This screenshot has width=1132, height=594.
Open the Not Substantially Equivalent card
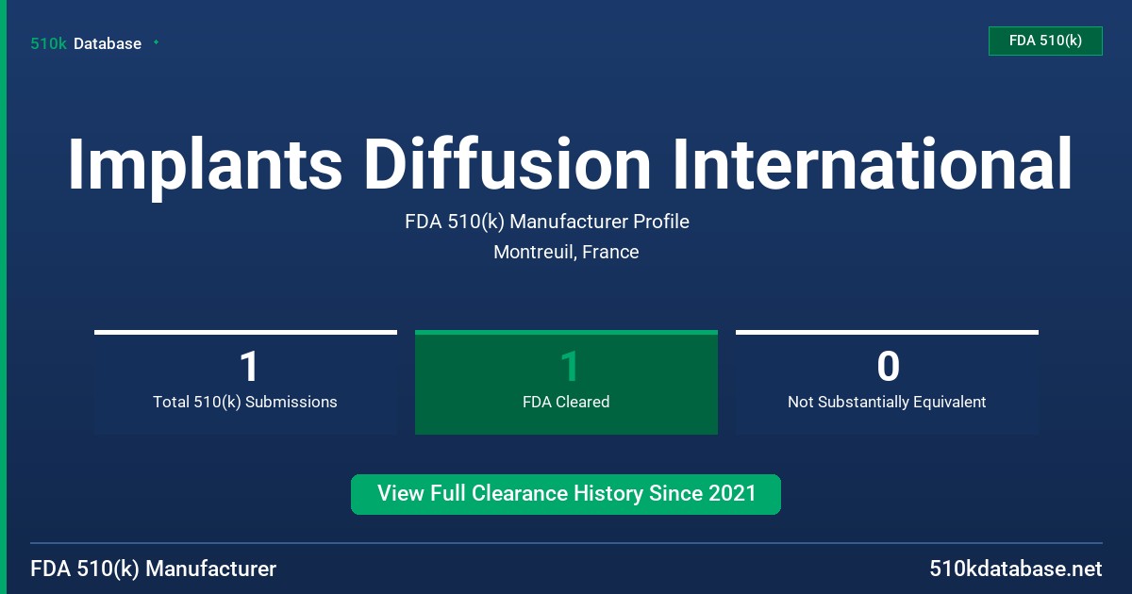[x=887, y=383]
